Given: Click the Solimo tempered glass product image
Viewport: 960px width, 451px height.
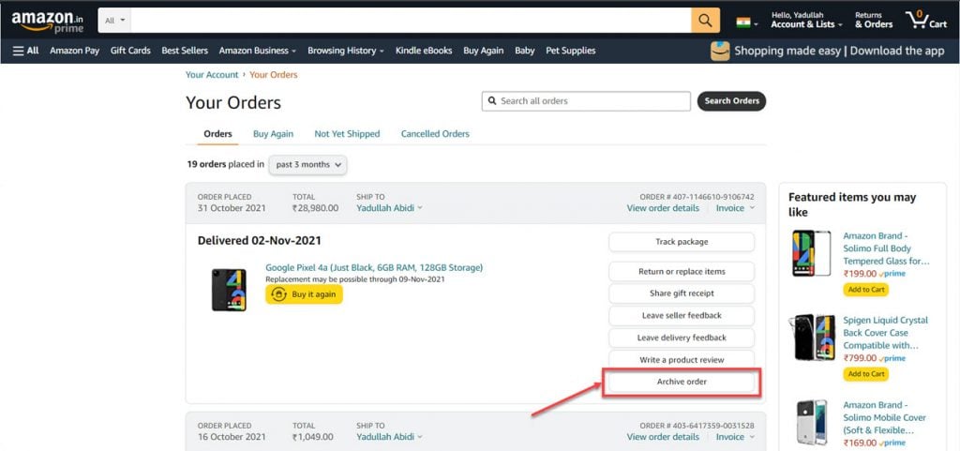Looking at the screenshot, I should pyautogui.click(x=811, y=253).
